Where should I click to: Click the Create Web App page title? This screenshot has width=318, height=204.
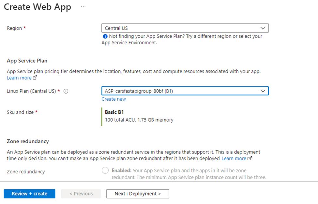pyautogui.click(x=38, y=7)
